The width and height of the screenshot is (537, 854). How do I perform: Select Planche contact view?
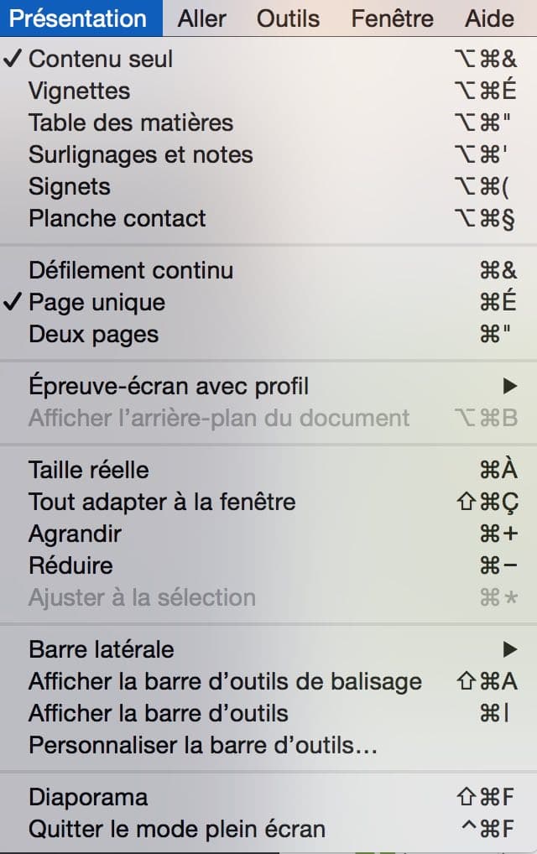point(268,218)
